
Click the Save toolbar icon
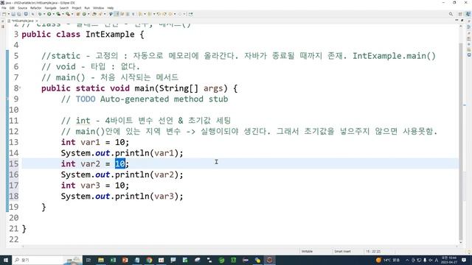coord(13,14)
